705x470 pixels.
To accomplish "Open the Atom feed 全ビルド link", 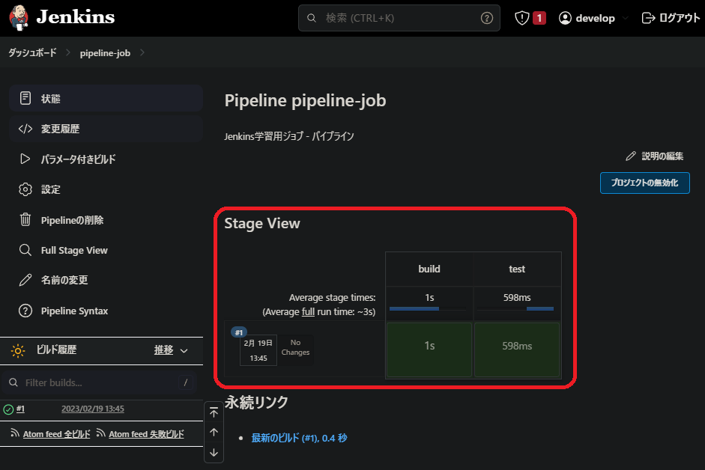I will 57,434.
